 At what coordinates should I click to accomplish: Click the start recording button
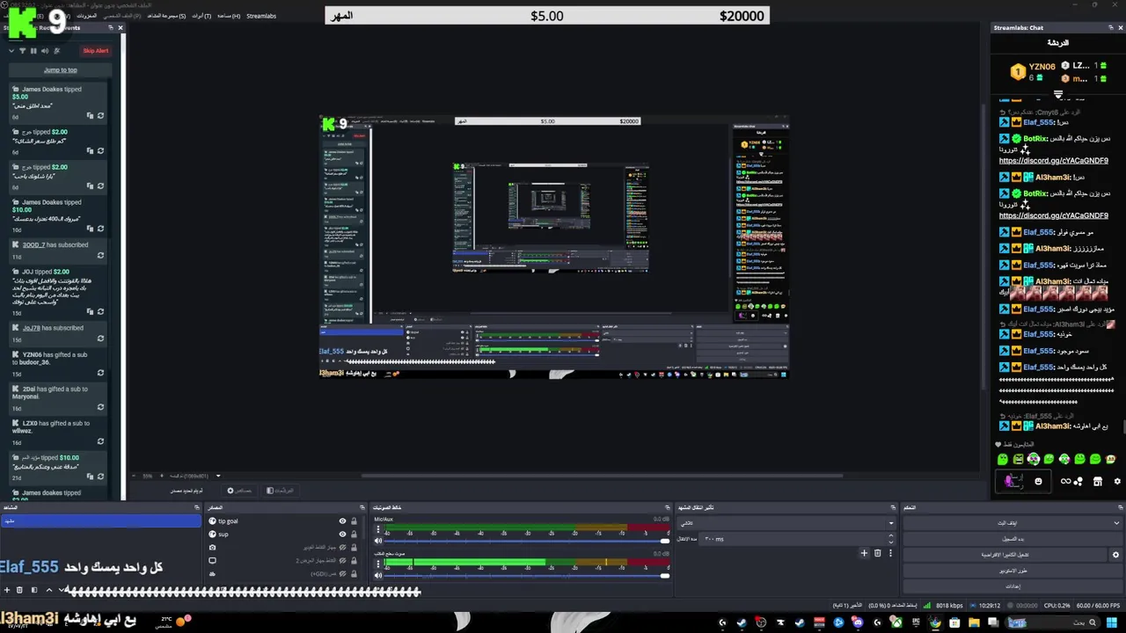(x=1013, y=539)
